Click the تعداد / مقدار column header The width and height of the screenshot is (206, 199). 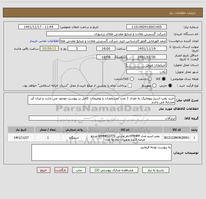48,130
